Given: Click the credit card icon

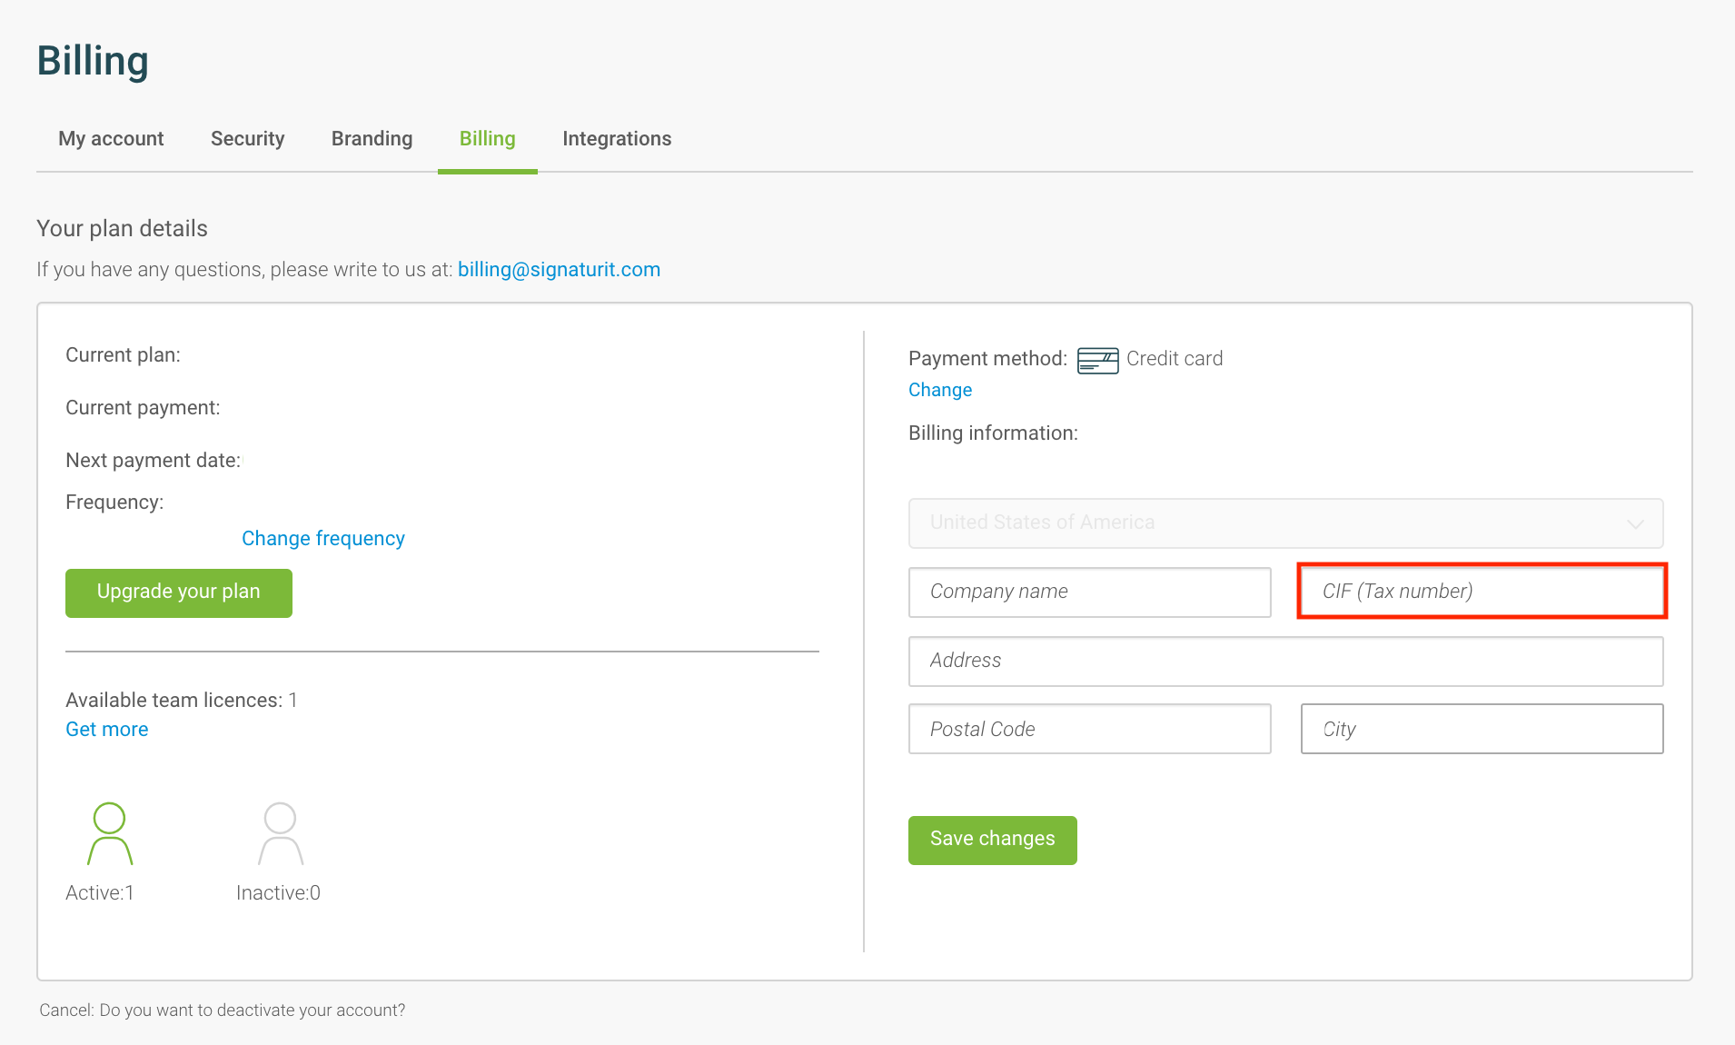Looking at the screenshot, I should click(1097, 360).
